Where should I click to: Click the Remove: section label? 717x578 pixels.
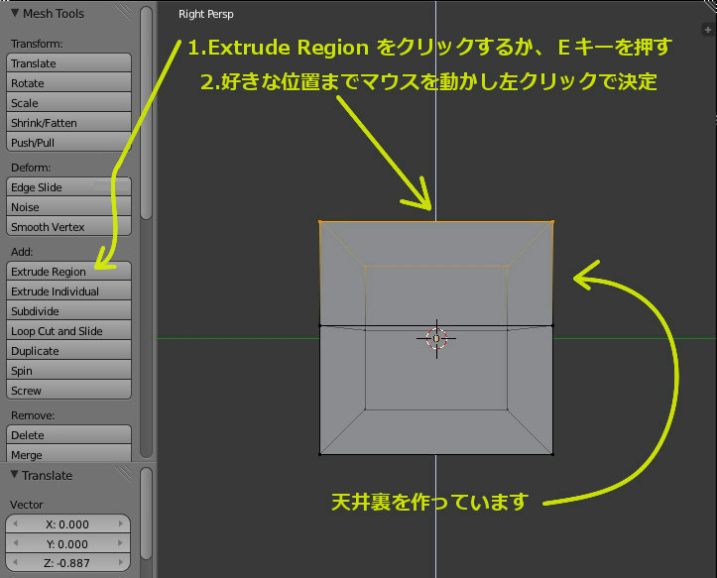pos(33,415)
